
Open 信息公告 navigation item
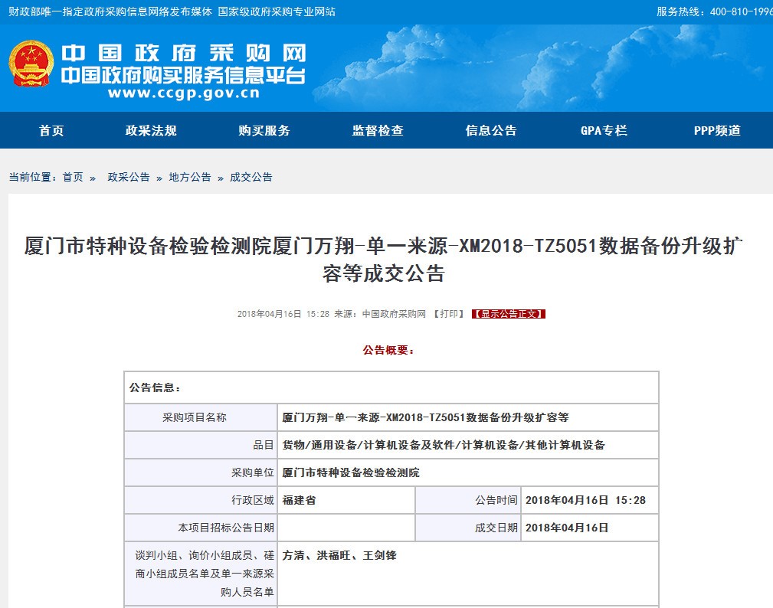pos(491,131)
